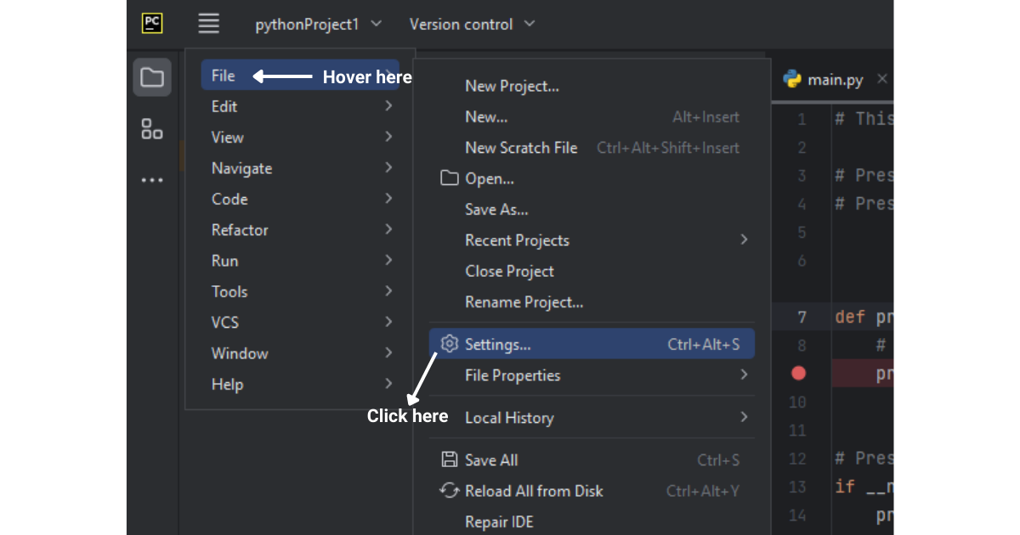
Task: Open Local History entry
Action: (592, 417)
